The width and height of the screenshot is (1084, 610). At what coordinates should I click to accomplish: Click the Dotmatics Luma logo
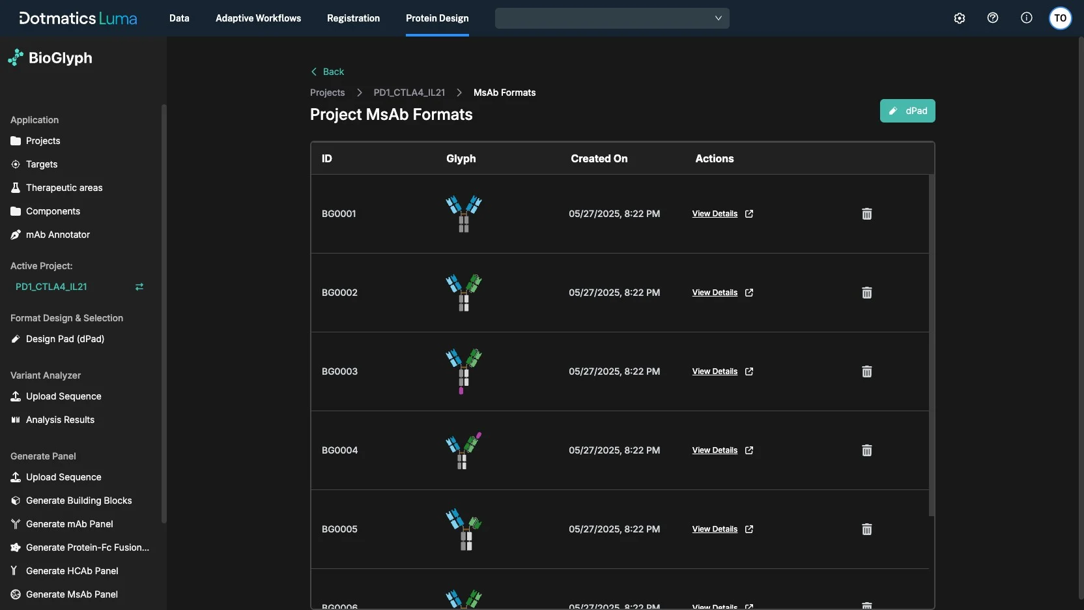(x=78, y=18)
